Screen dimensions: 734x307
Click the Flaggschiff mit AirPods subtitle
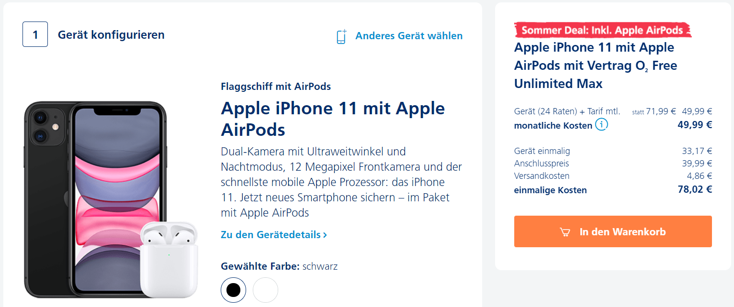pos(276,87)
